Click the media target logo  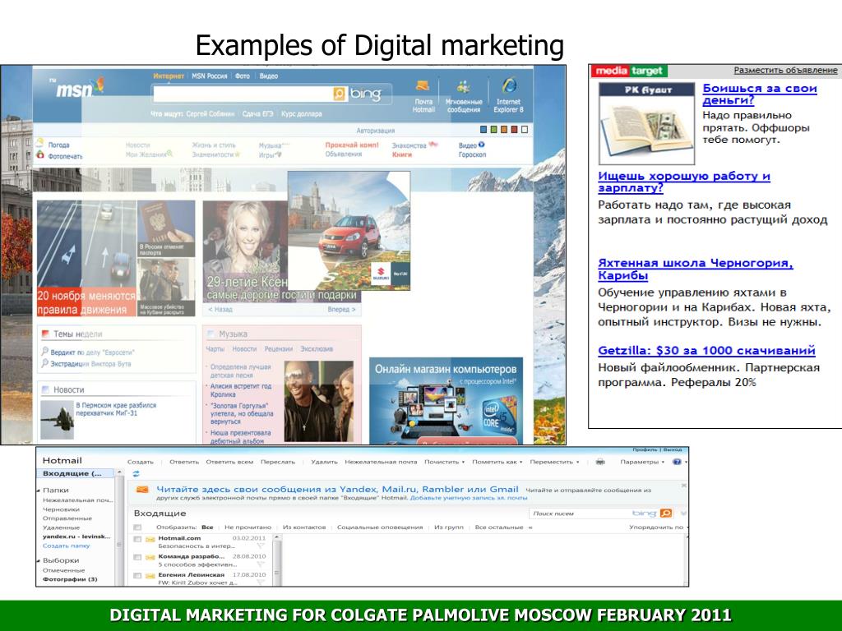(629, 71)
